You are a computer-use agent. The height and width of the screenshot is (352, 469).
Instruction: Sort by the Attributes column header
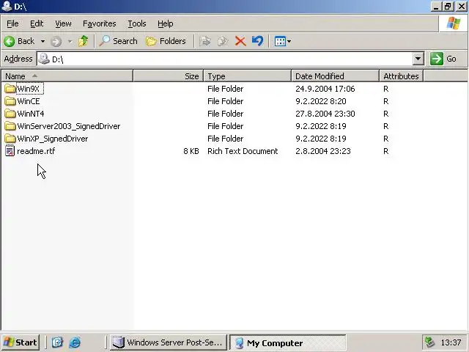401,76
